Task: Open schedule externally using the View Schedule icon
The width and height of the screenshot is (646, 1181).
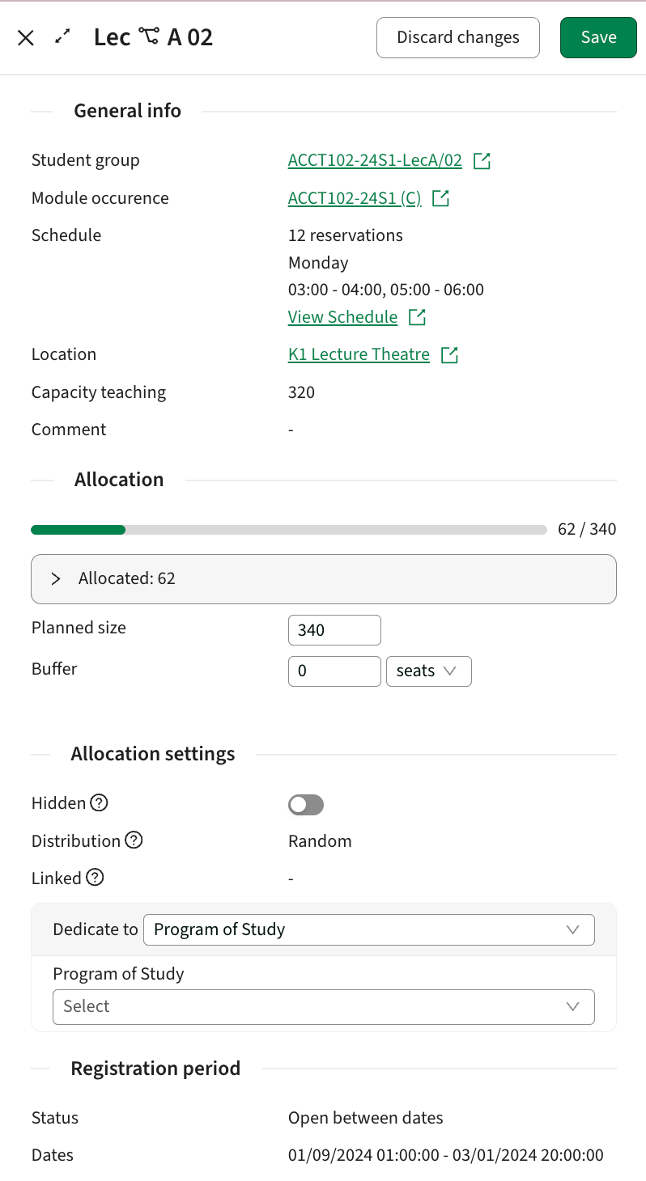Action: (x=416, y=316)
